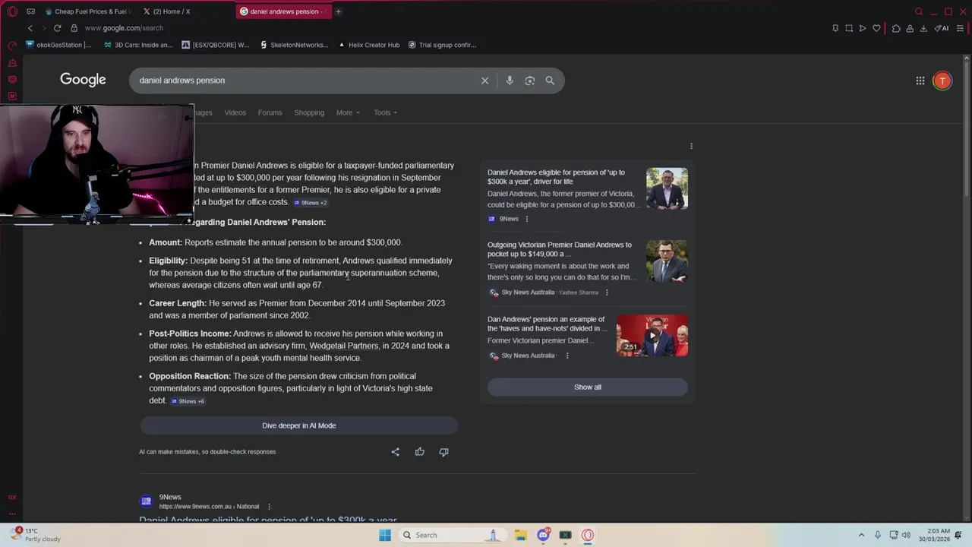The height and width of the screenshot is (547, 972).
Task: Open the search-in-tabs magnifier icon
Action: pyautogui.click(x=919, y=11)
